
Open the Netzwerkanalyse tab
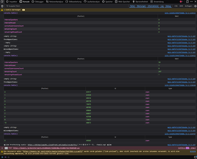55,2
